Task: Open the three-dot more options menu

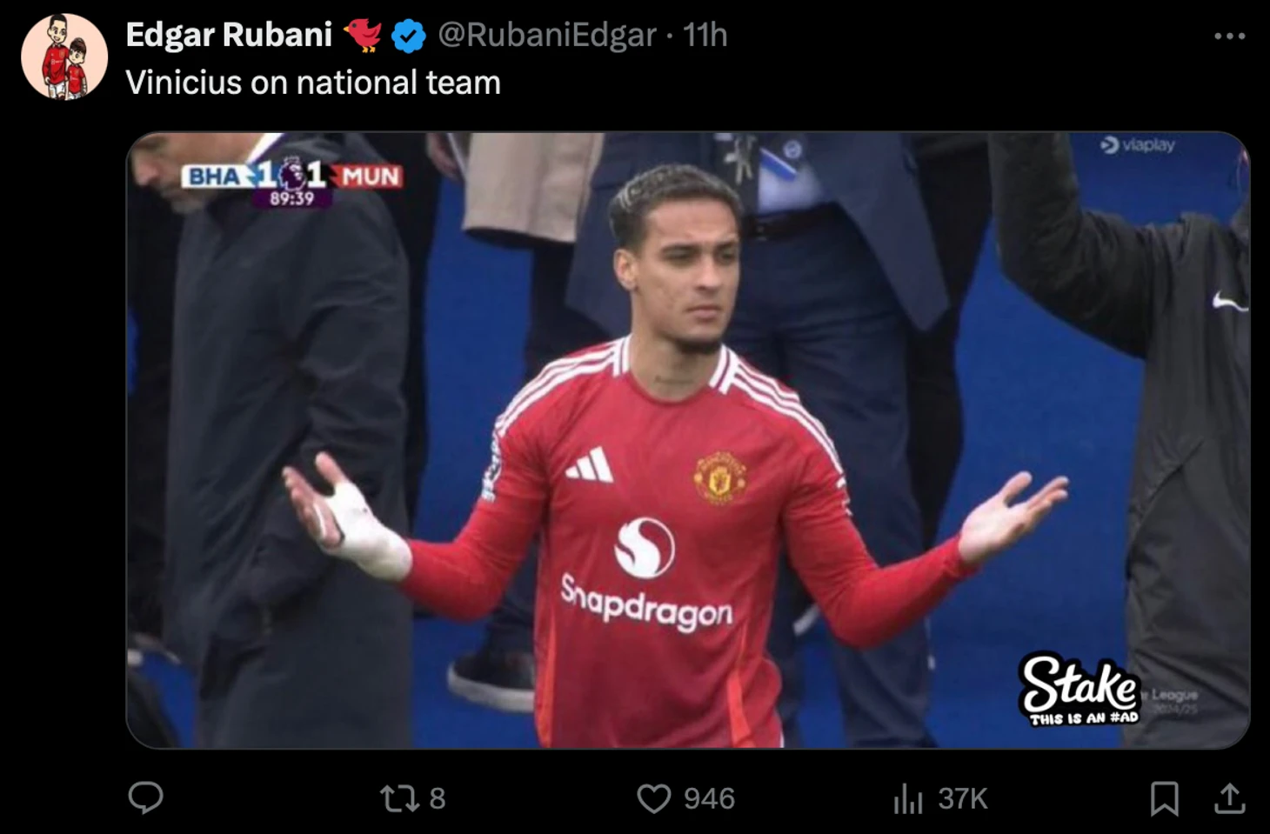Action: tap(1229, 36)
